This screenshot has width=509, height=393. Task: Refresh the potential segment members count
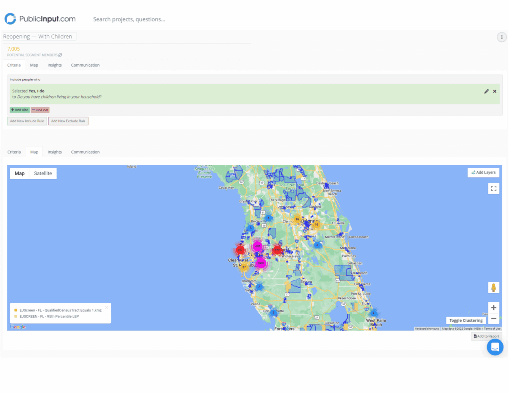(60, 55)
